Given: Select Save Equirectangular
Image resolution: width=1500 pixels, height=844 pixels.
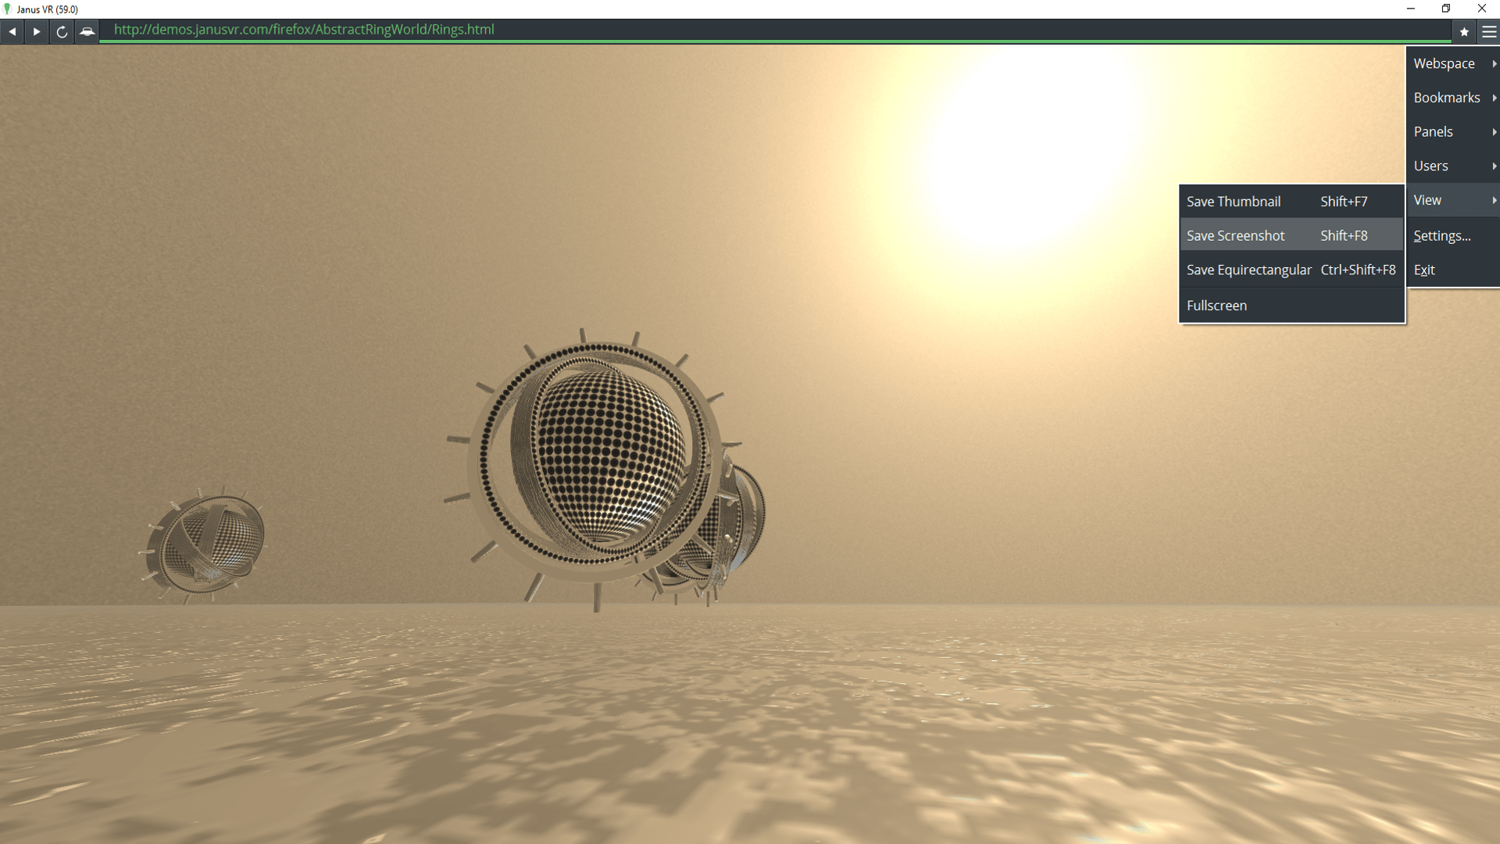Looking at the screenshot, I should 1248,270.
